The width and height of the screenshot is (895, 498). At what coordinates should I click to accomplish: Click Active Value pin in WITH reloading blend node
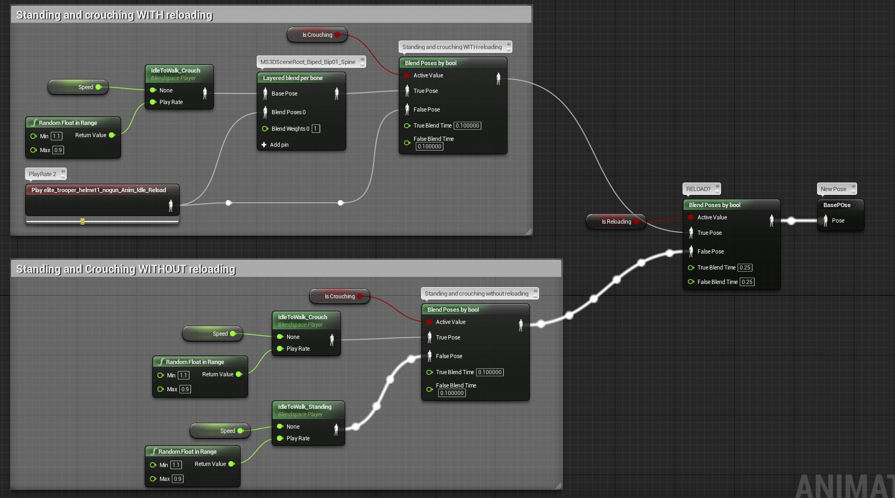407,75
